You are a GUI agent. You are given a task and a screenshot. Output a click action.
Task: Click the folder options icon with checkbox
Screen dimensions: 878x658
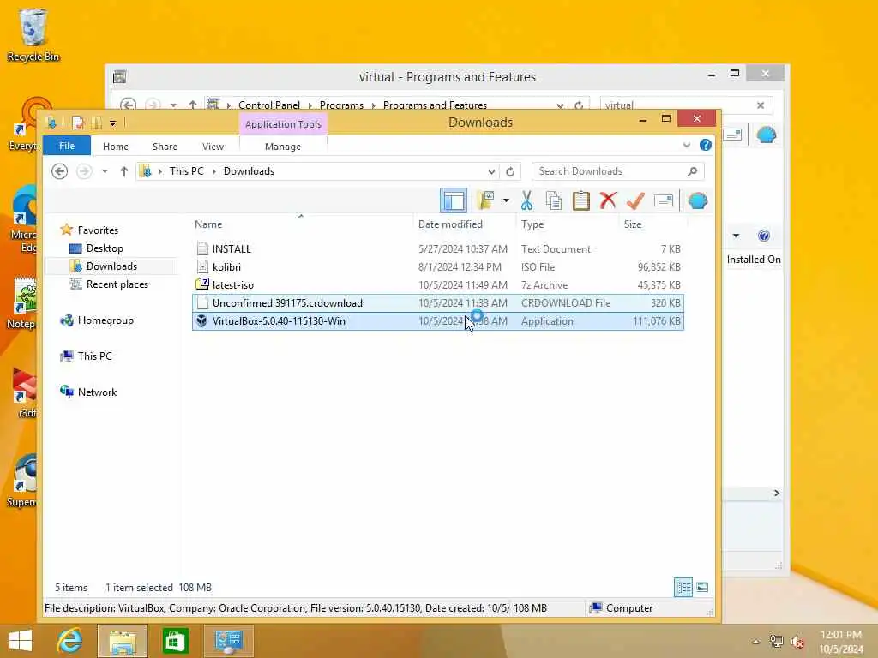[485, 200]
